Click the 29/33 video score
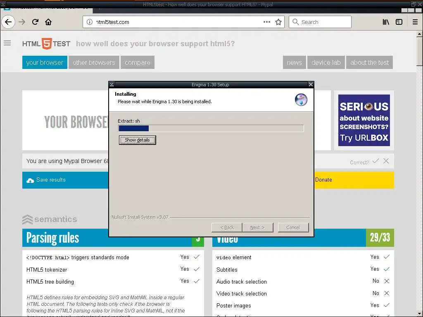 pyautogui.click(x=380, y=238)
